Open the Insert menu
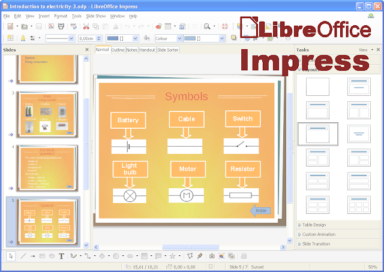384x272 pixels. [x=44, y=16]
